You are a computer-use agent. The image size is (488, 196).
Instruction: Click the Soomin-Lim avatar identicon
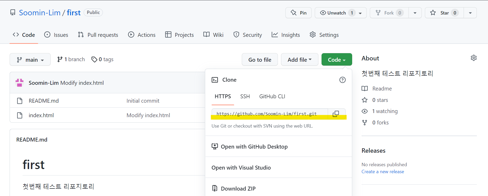click(x=19, y=83)
